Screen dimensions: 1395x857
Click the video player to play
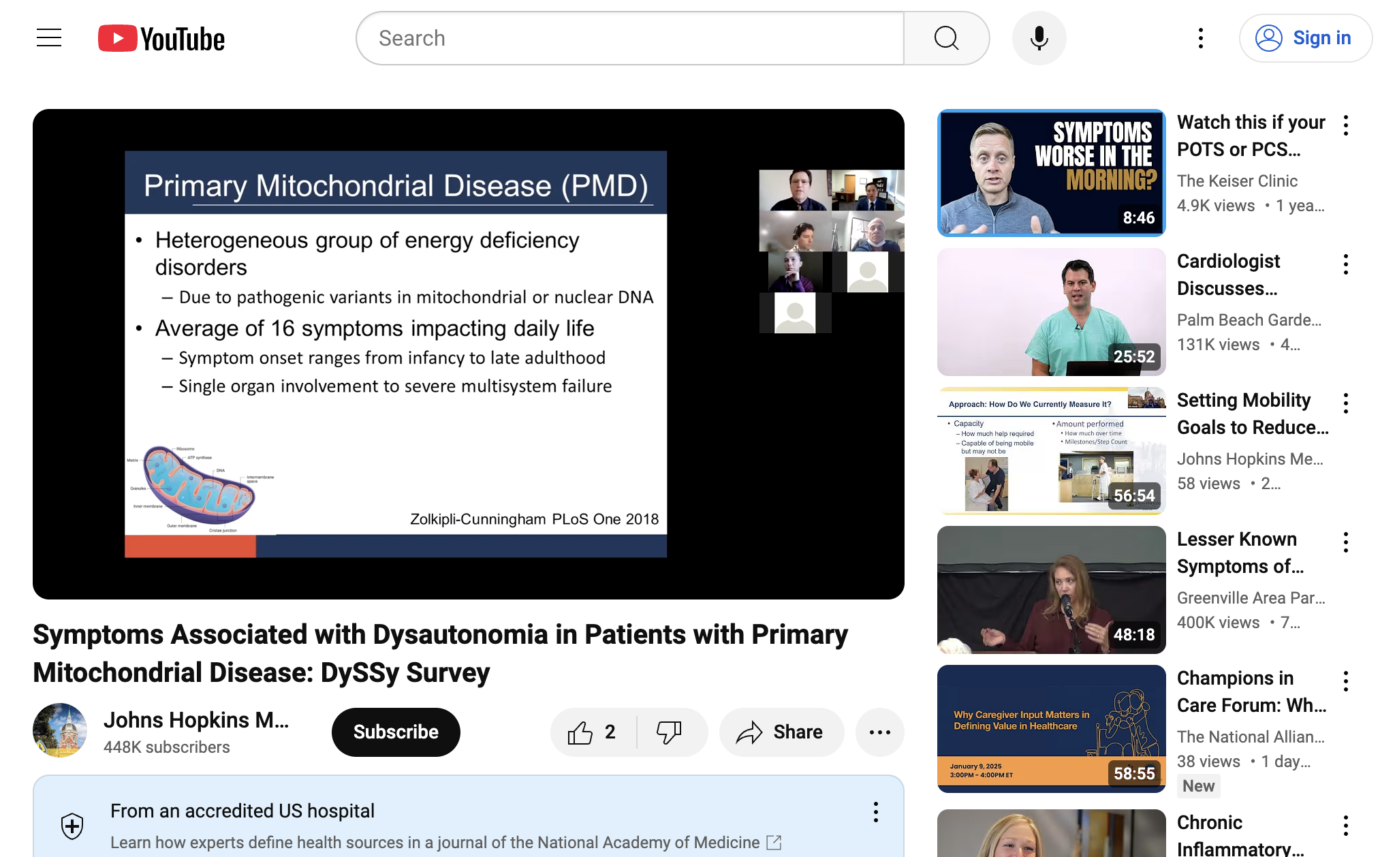coord(469,354)
